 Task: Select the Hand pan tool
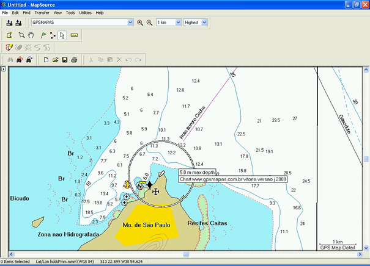[30, 35]
